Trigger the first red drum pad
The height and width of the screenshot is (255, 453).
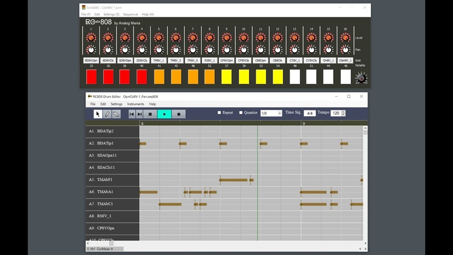[91, 76]
